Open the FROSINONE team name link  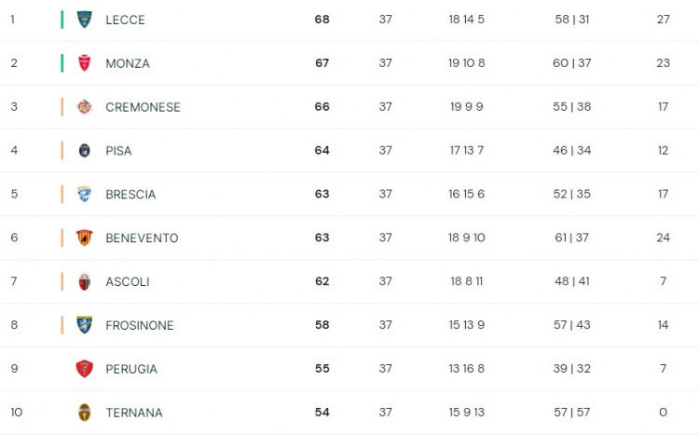point(140,325)
